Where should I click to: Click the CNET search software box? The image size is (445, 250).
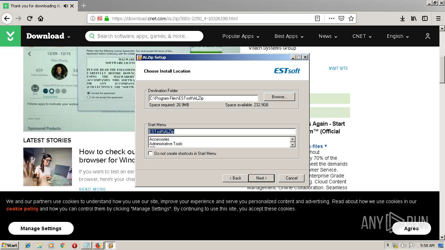pos(144,36)
